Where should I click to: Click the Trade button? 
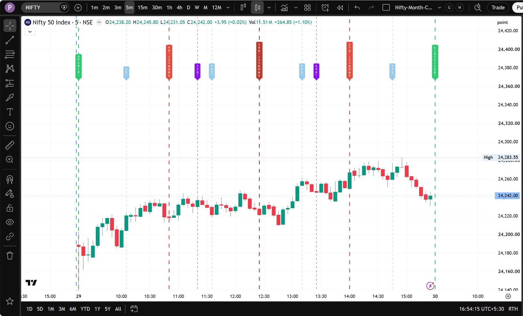498,8
